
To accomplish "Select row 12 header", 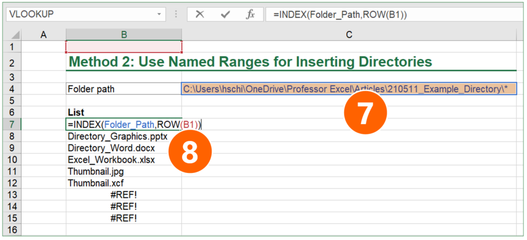I will click(12, 183).
